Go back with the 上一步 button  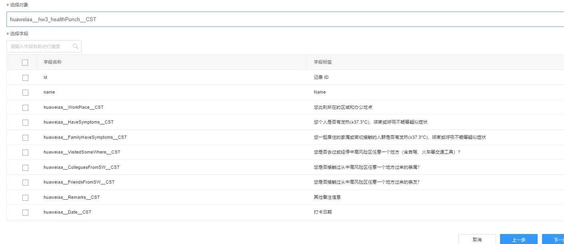(x=518, y=240)
